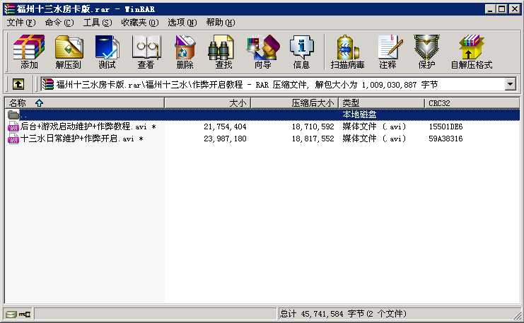Click the 删除 (Delete) toolbar icon
524x323 pixels.
pos(185,52)
